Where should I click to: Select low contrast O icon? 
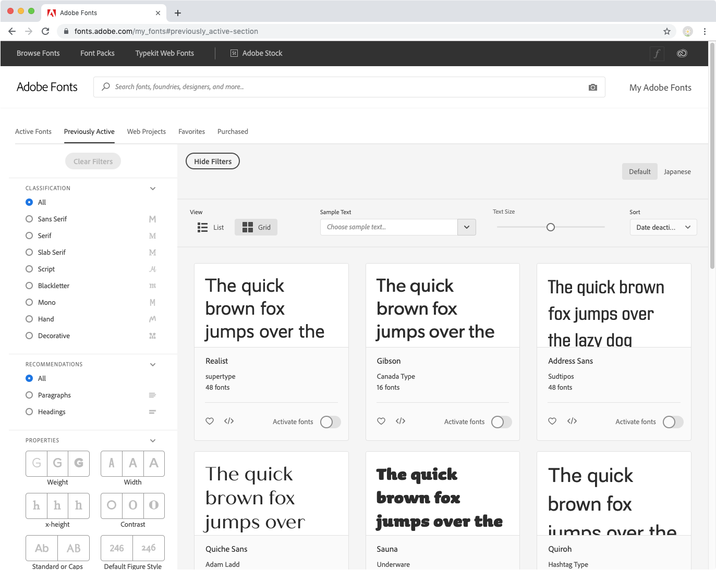click(x=112, y=505)
